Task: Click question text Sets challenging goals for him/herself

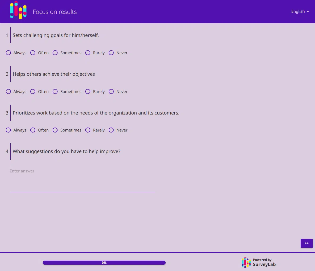Action: pos(56,35)
